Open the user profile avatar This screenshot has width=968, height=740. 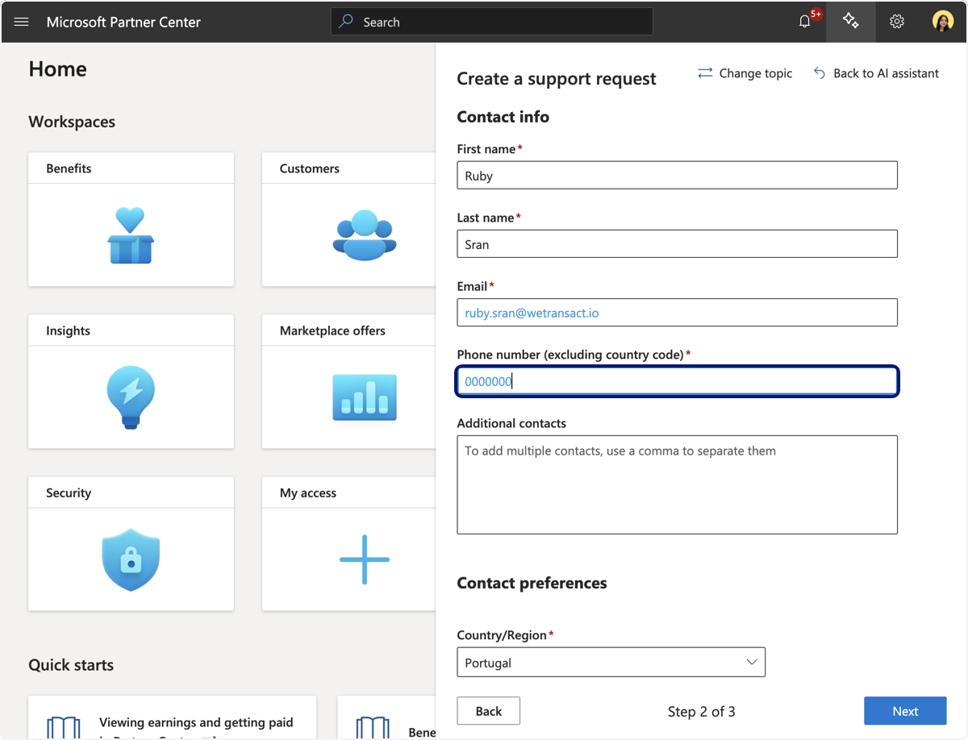coord(943,22)
